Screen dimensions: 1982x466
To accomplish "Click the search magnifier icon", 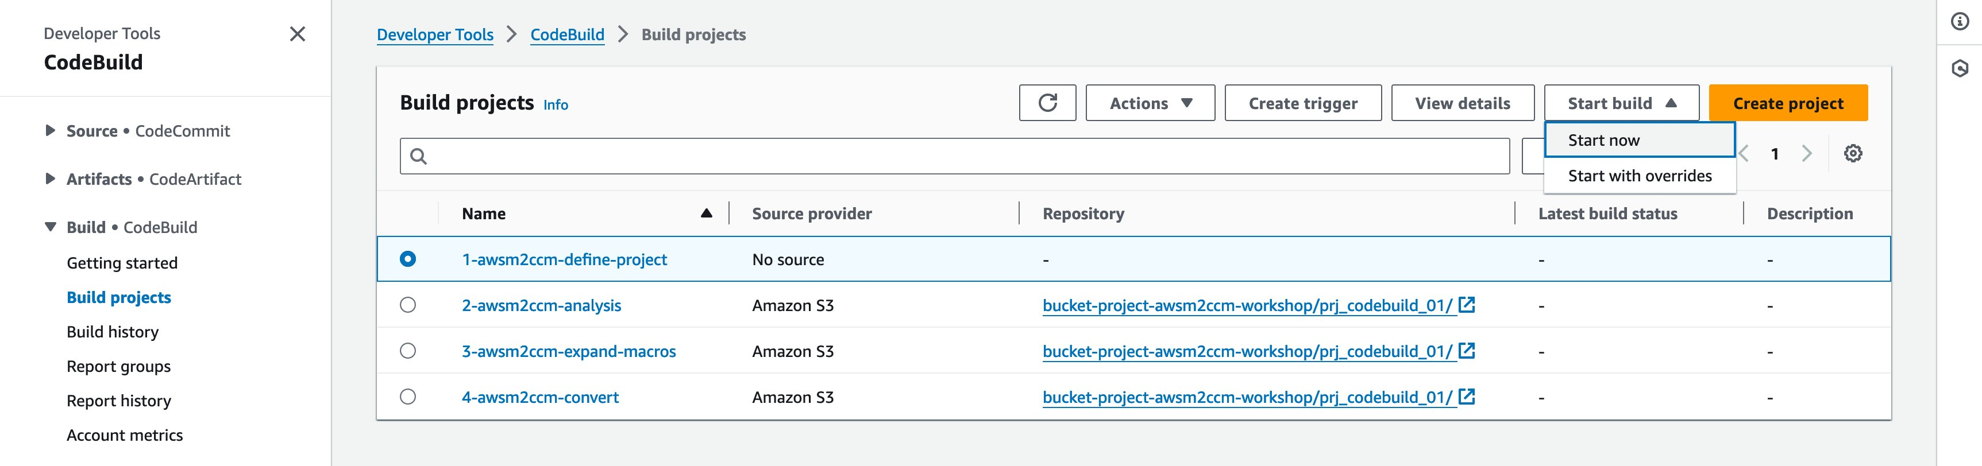I will coord(419,157).
